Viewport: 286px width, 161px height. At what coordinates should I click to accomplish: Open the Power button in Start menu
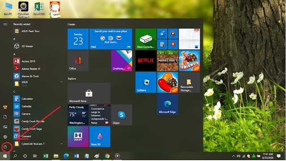pos(5,147)
